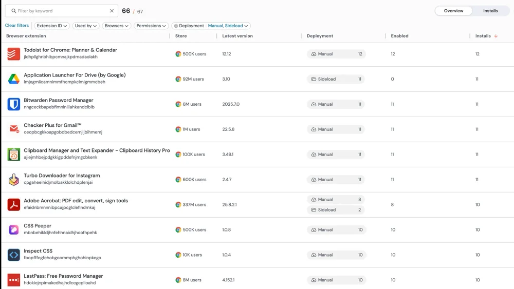Click Chrome store icon in Inspect CSS row

click(x=178, y=255)
